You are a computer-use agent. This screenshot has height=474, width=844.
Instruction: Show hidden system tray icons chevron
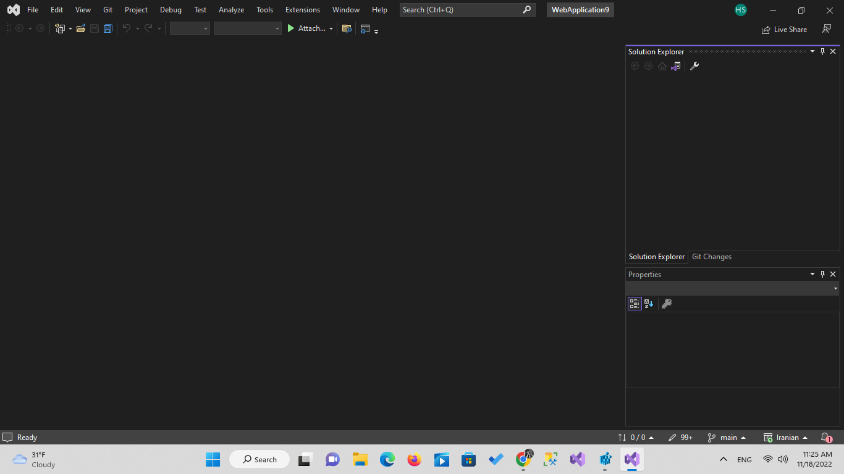(724, 459)
